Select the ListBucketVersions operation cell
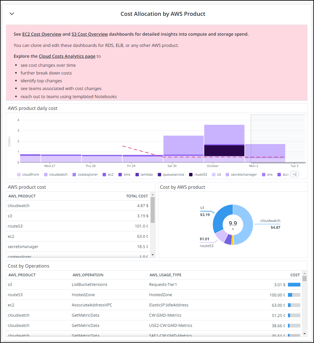The image size is (314, 343). tap(90, 285)
